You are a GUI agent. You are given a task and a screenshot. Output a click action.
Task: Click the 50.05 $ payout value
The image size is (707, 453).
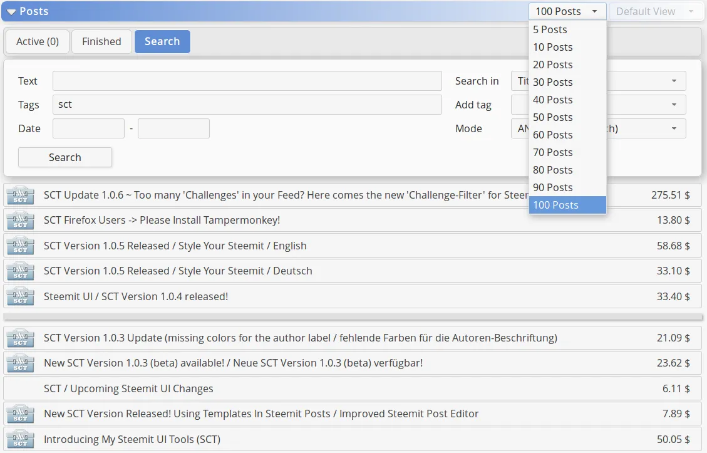coord(673,439)
